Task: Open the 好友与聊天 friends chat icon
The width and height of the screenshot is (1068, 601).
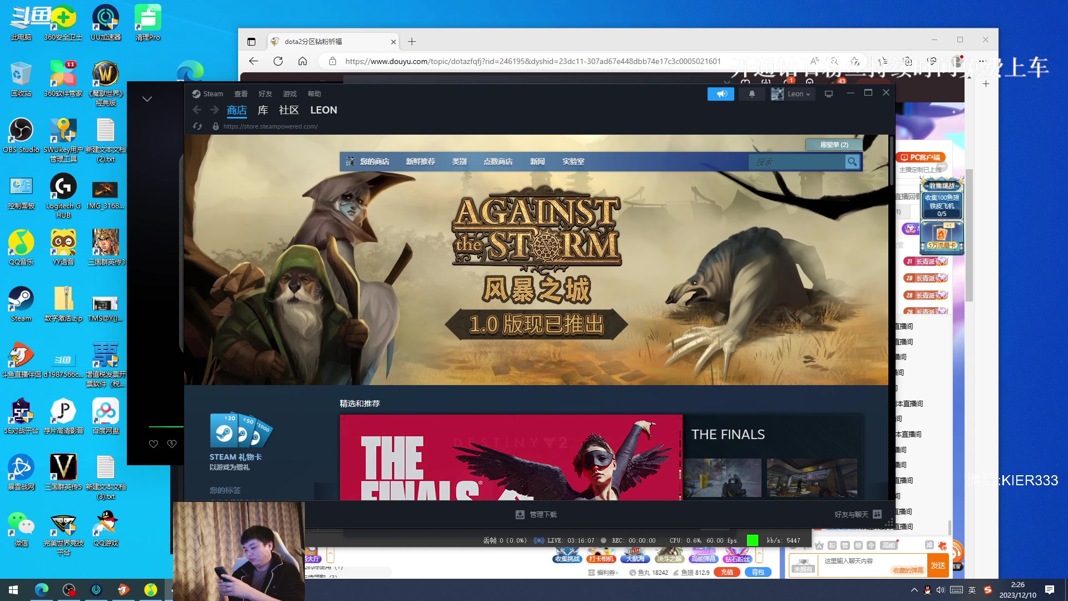Action: point(877,514)
